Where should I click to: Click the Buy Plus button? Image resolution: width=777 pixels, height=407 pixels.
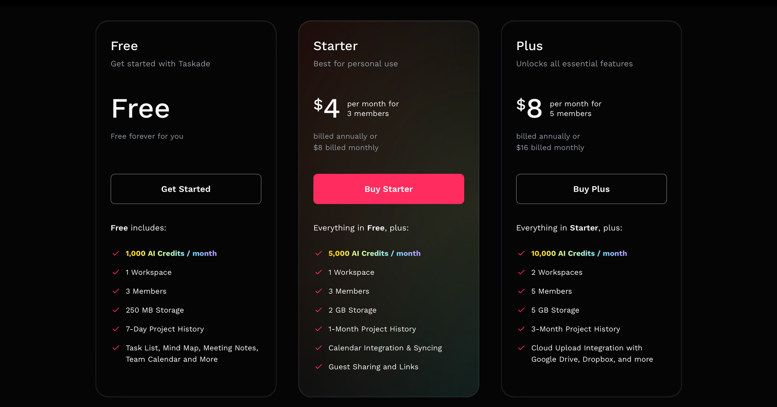coord(591,189)
